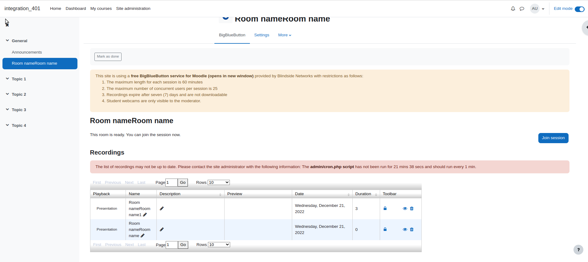Click the Last link above the table

(141, 183)
